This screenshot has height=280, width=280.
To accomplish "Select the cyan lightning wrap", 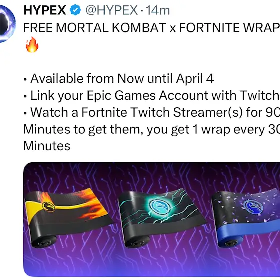I will pos(161,218).
